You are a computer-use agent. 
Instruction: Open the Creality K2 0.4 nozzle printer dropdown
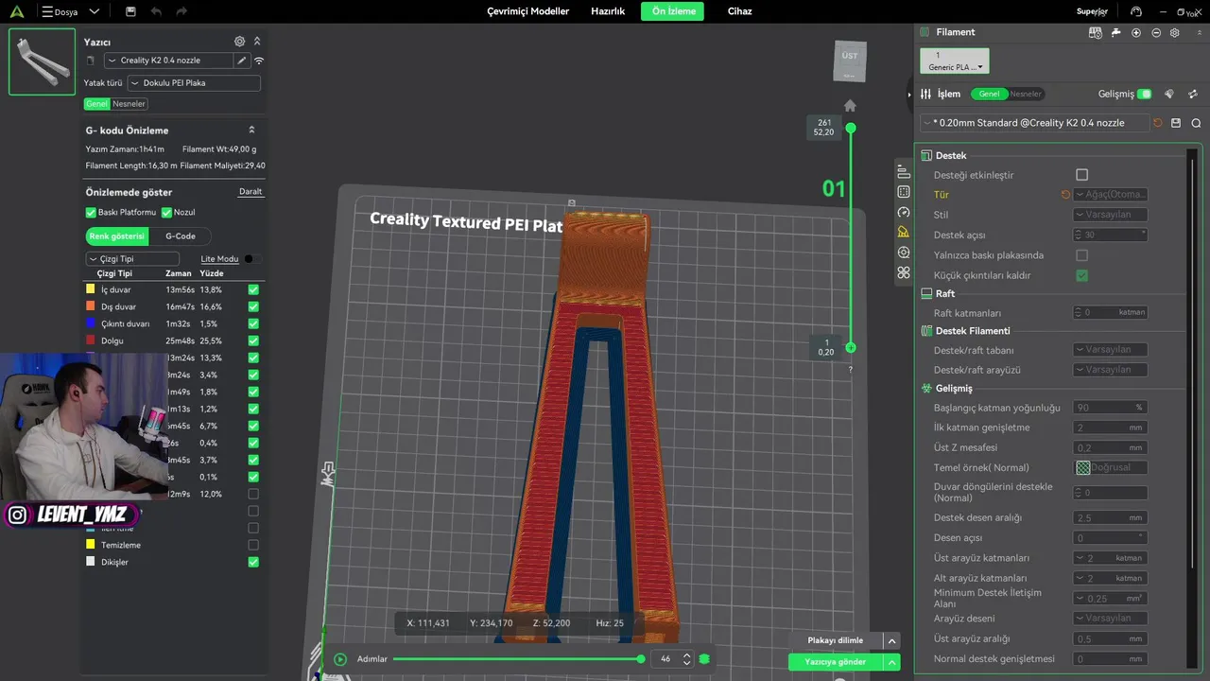pyautogui.click(x=167, y=61)
